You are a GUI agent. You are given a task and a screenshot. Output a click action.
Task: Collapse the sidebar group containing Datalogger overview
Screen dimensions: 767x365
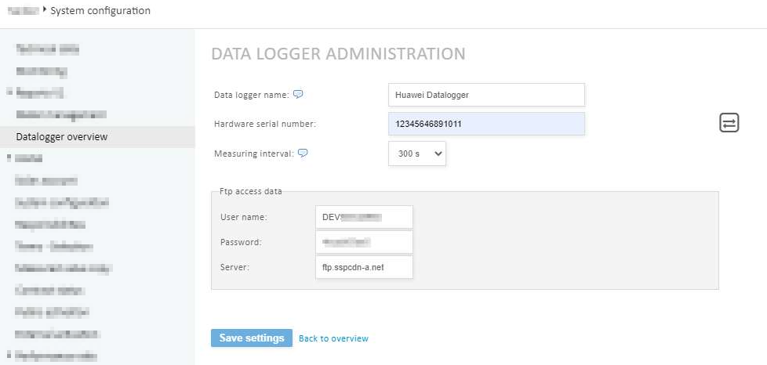9,92
